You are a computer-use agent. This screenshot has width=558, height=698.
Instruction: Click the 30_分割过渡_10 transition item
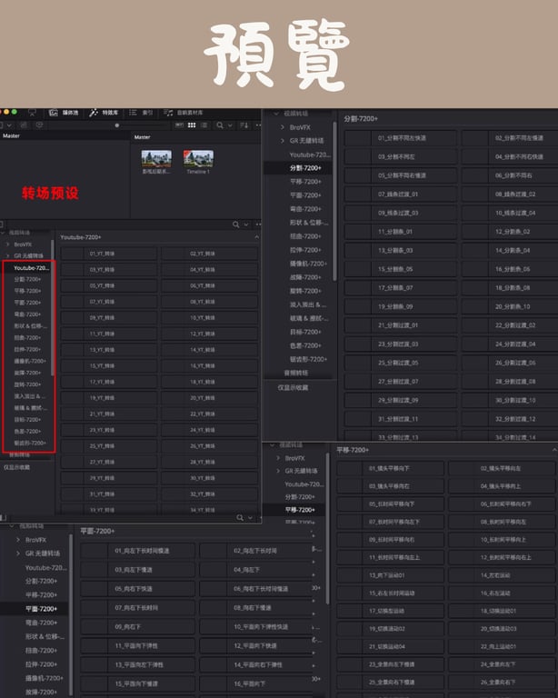coord(510,400)
